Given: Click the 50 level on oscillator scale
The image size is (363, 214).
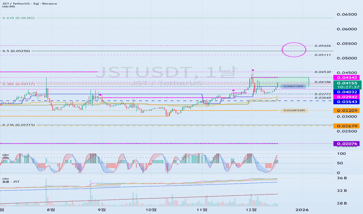Looking at the screenshot, I should (340, 163).
